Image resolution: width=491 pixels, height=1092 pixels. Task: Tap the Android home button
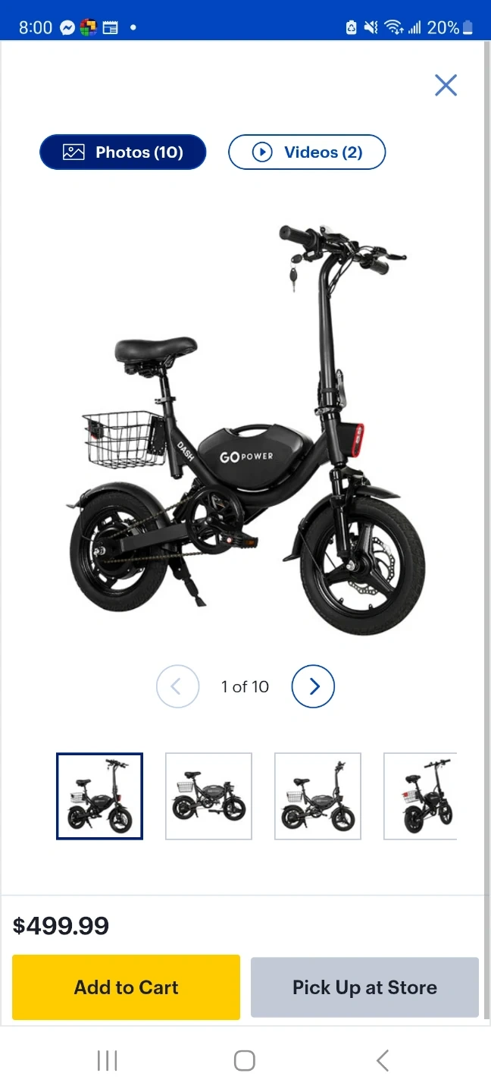point(244,1060)
